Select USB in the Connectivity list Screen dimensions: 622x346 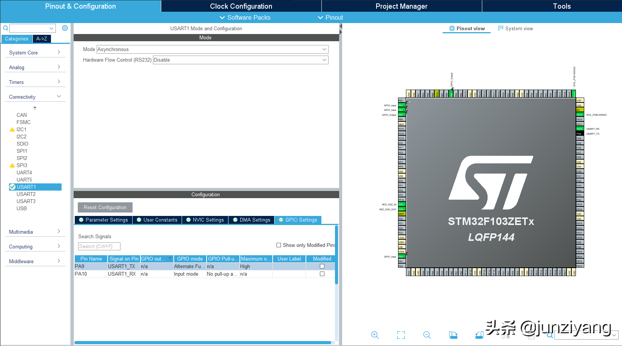22,208
